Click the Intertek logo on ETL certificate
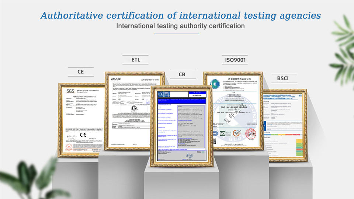The width and height of the screenshot is (354, 199). tap(116, 79)
